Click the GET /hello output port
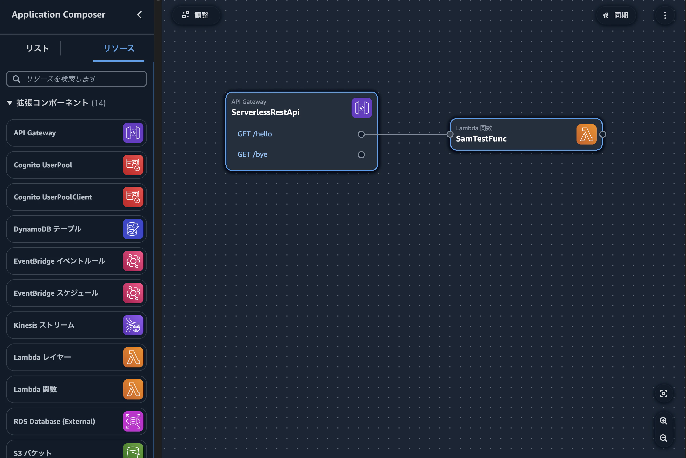This screenshot has width=686, height=458. click(361, 134)
